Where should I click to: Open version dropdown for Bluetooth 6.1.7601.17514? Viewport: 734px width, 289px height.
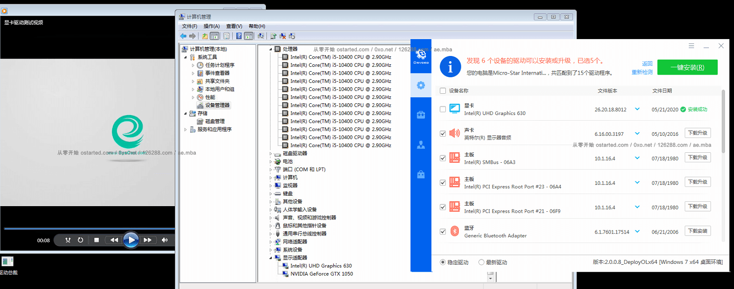coord(637,231)
